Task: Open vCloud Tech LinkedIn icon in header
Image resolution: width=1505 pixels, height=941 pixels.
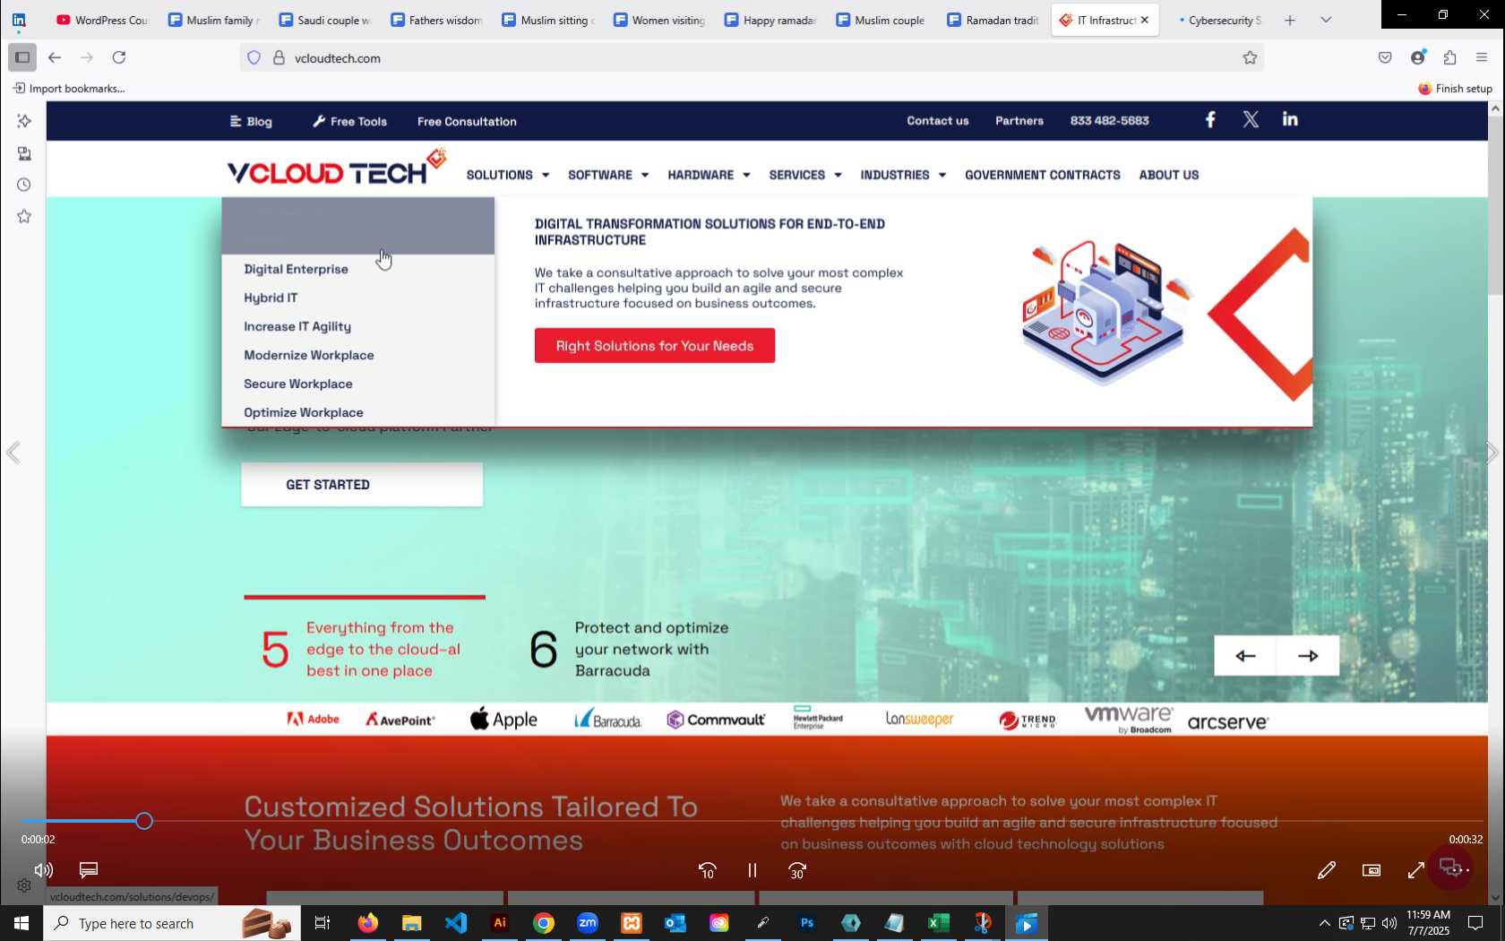Action: coord(1290,119)
